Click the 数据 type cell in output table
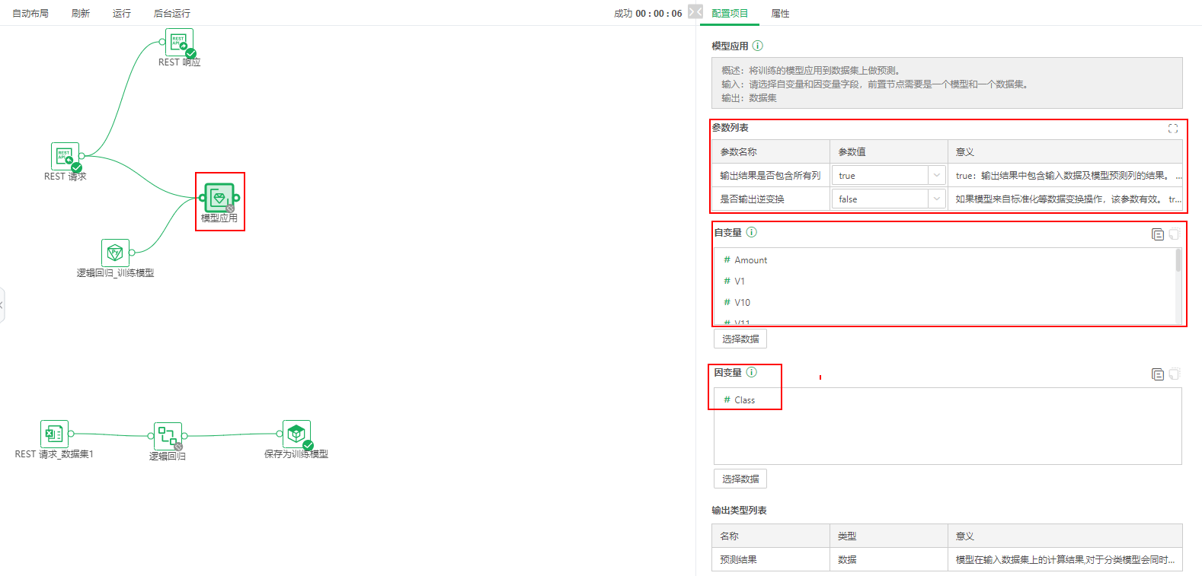The width and height of the screenshot is (1202, 576). click(888, 559)
